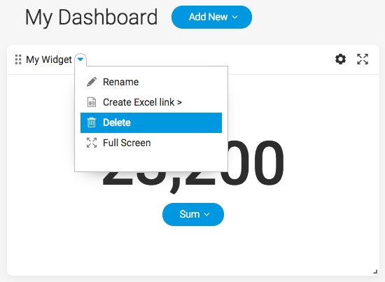Click the My Dashboard heading
This screenshot has height=282, width=385.
pos(91,17)
